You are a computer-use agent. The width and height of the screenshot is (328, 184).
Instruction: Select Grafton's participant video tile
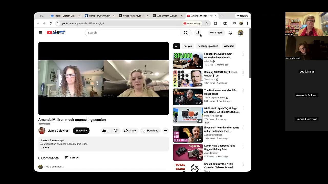[x=307, y=24]
